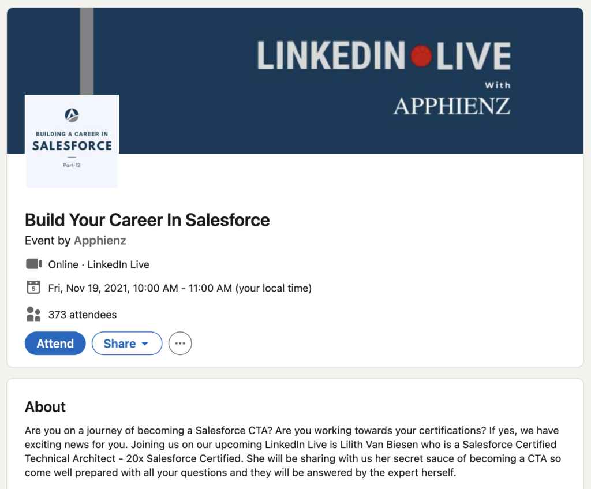Click the About section heading
Screen dimensions: 591x489
pos(45,407)
